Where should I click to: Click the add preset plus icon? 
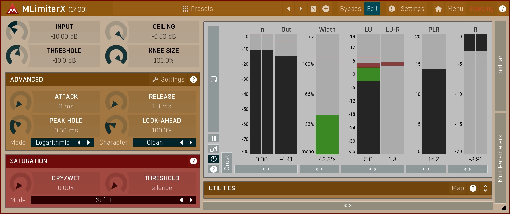point(326,9)
